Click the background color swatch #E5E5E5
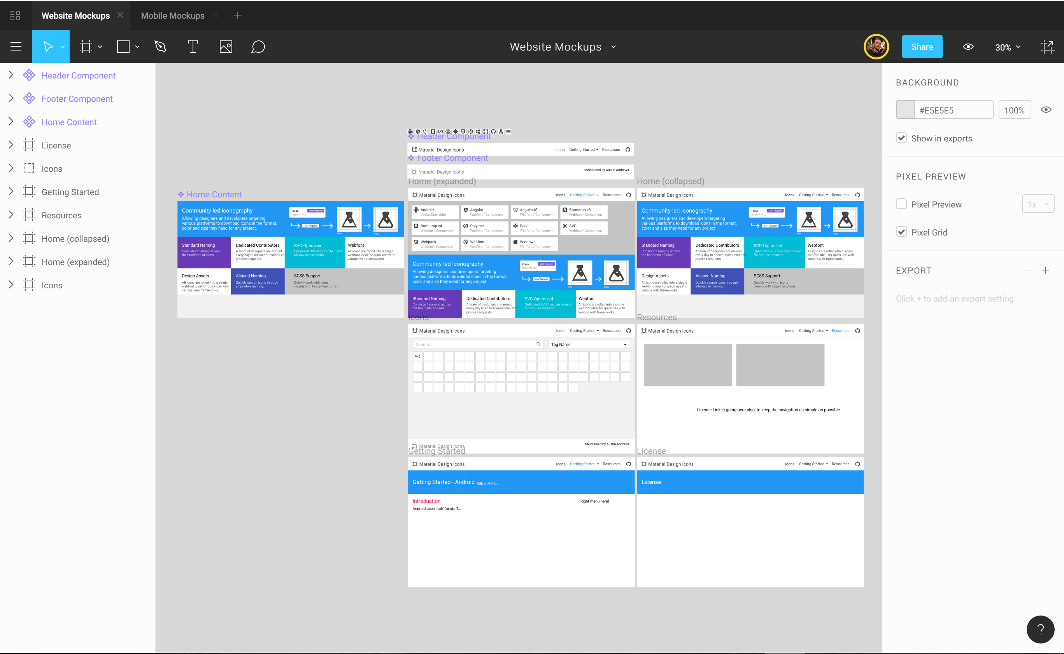 click(905, 110)
